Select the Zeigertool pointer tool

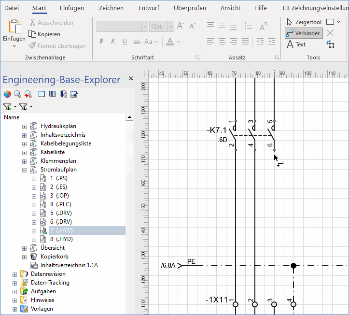click(304, 22)
